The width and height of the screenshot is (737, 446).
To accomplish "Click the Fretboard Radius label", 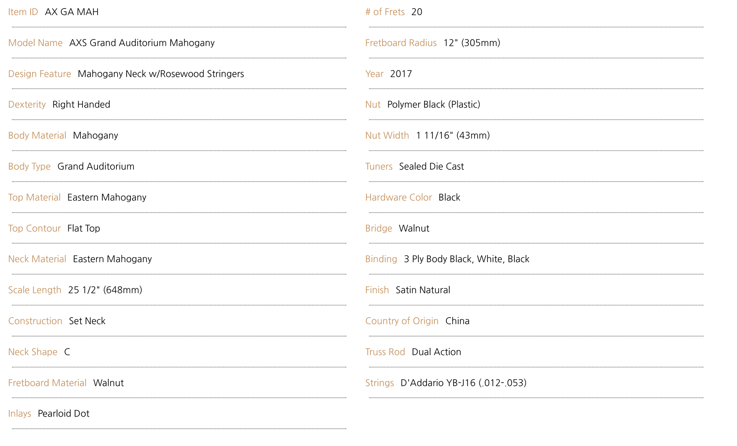I will (401, 43).
